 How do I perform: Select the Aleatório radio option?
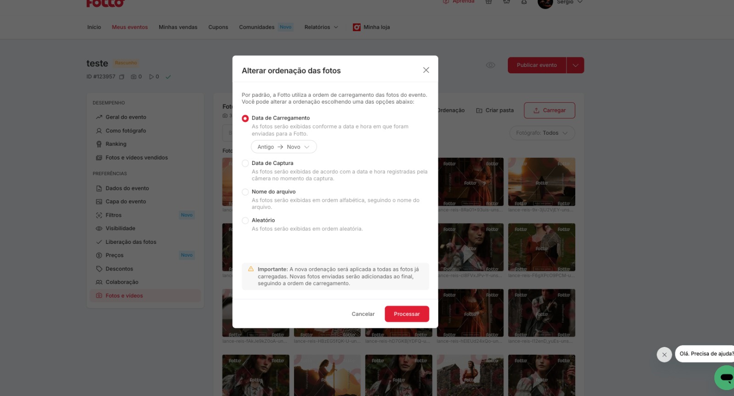(245, 220)
